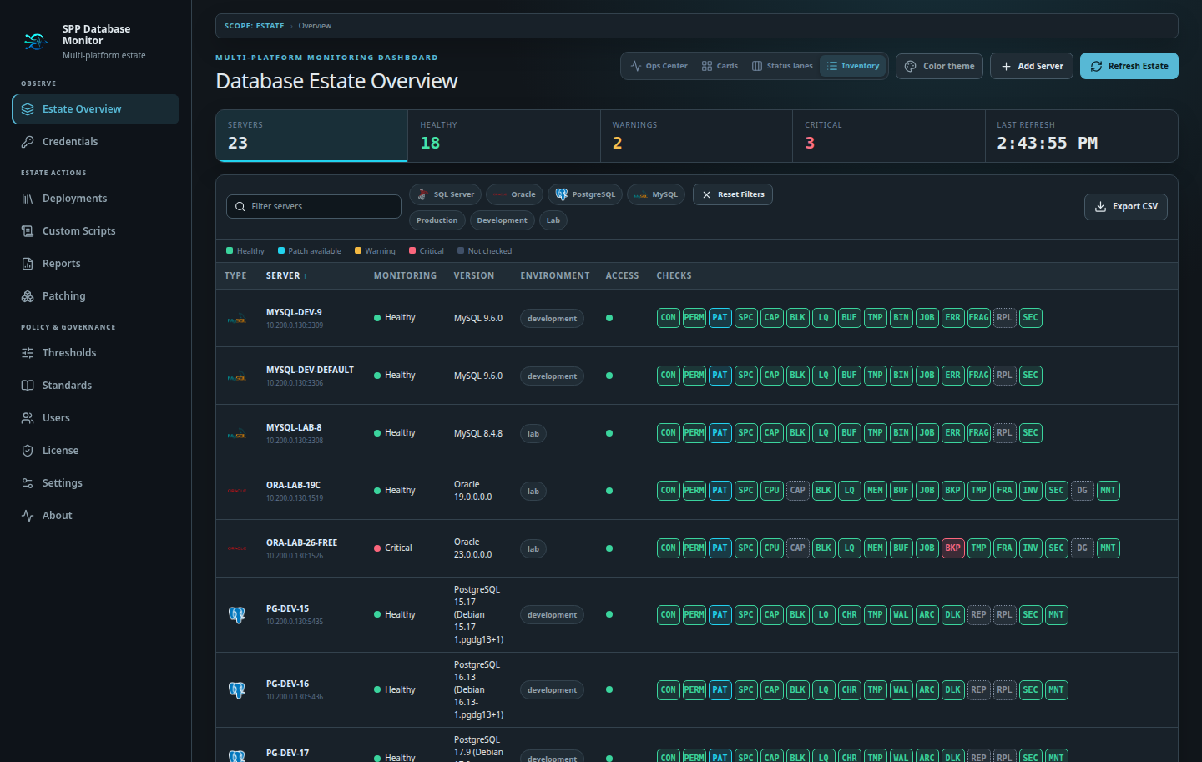Toggle the Oracle platform filter
Image resolution: width=1202 pixels, height=762 pixels.
point(515,194)
